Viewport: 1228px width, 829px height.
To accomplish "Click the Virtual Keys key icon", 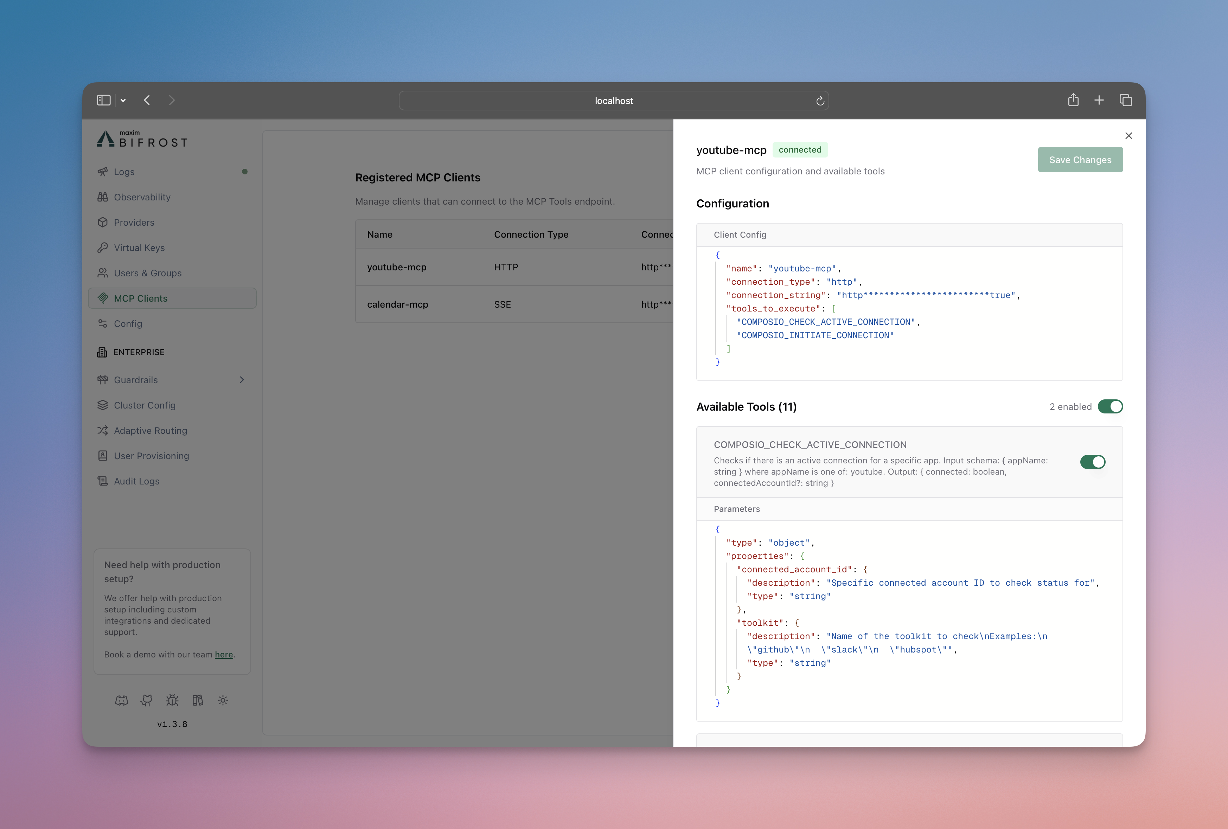I will [104, 248].
